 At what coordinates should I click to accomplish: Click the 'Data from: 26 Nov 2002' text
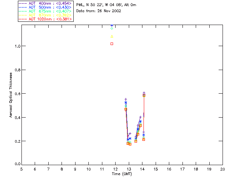tap(98, 11)
